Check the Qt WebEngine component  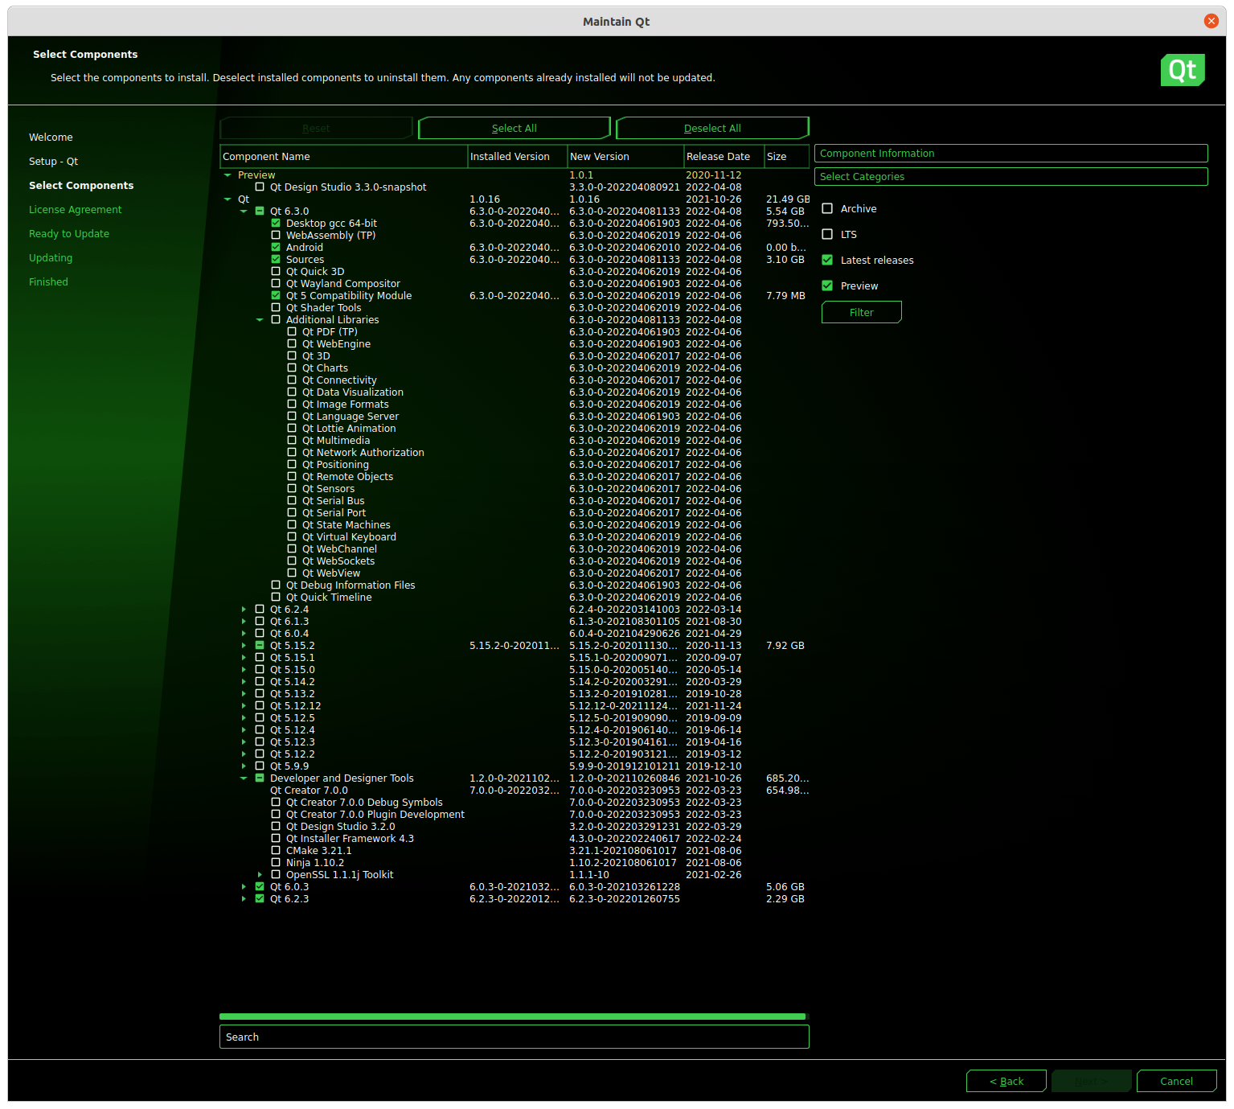coord(292,344)
